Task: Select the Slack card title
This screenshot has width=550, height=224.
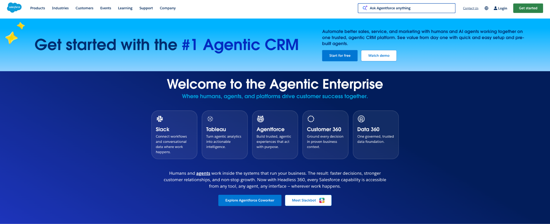Action: [x=162, y=129]
